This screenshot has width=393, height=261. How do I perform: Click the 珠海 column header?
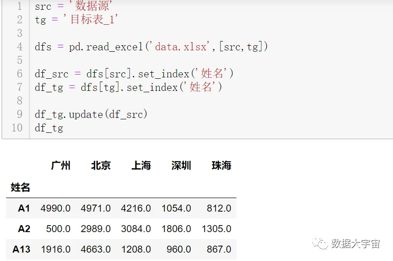point(222,165)
